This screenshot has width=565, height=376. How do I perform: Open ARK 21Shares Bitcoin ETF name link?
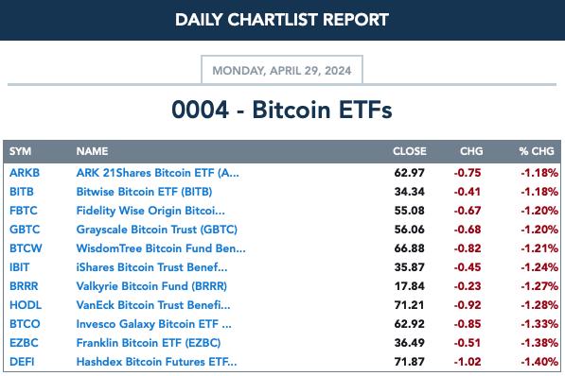(157, 173)
